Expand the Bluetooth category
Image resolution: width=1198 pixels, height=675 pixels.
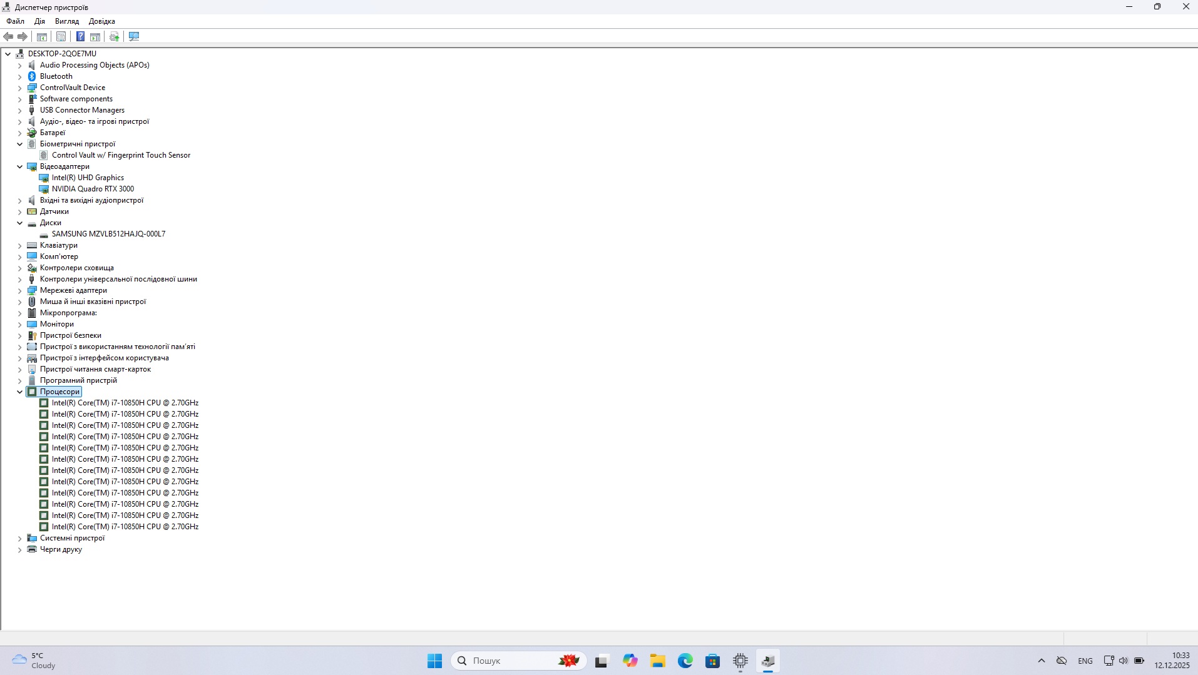(x=19, y=76)
